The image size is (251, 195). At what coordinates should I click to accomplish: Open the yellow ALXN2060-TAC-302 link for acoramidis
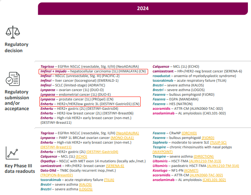pos(206,175)
